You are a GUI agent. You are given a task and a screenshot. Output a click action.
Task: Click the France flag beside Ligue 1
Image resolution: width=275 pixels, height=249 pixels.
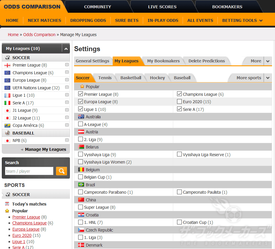tap(7, 96)
